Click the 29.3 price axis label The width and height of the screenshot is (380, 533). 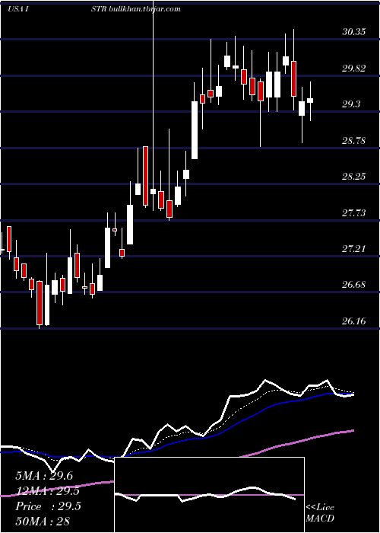(x=351, y=104)
